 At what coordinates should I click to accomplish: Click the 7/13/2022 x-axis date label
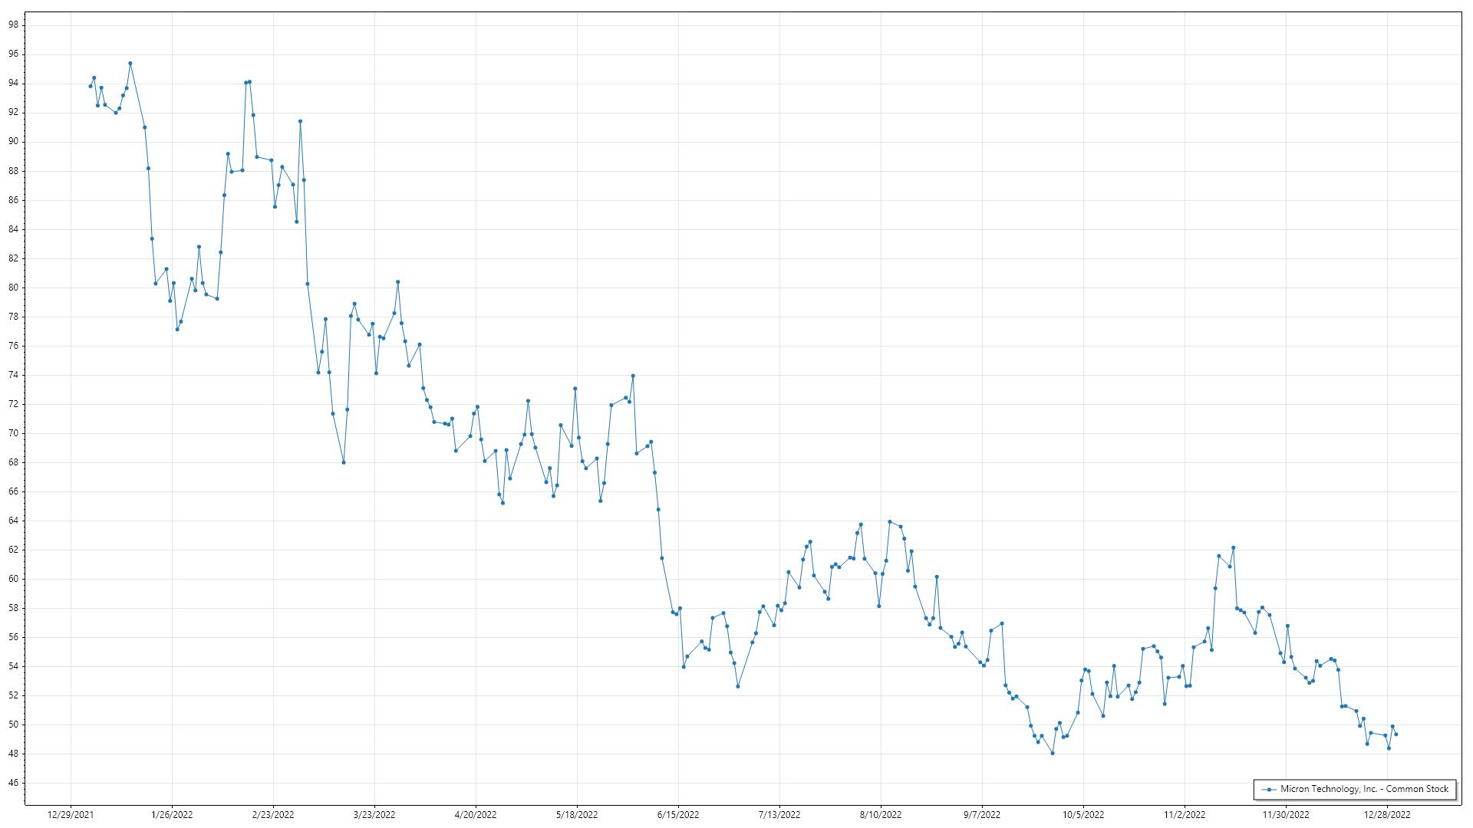(779, 815)
